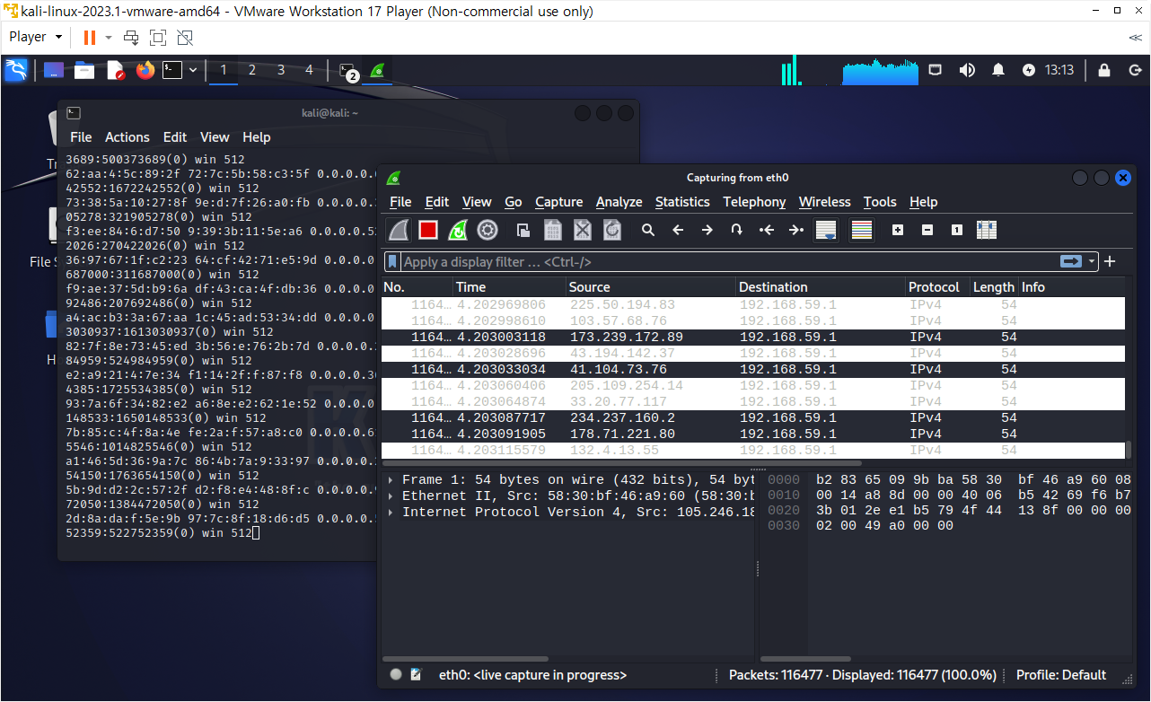Expand Ethernet II details tree
Image resolution: width=1151 pixels, height=702 pixels.
click(391, 496)
